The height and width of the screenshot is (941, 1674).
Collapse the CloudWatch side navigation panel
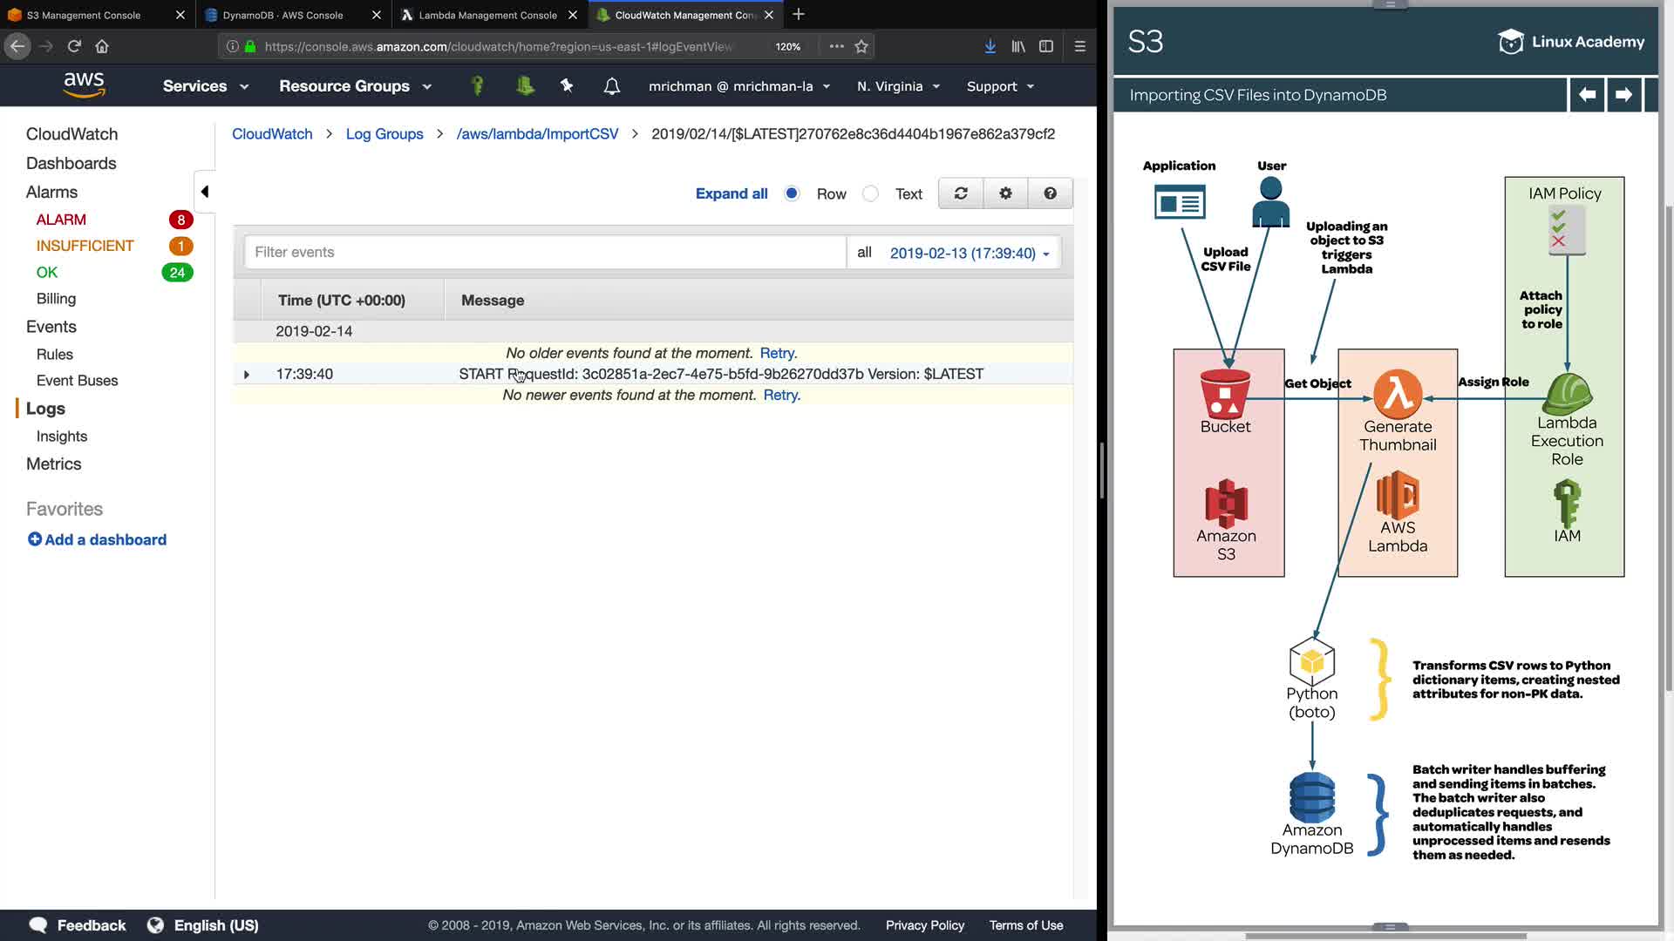tap(205, 192)
